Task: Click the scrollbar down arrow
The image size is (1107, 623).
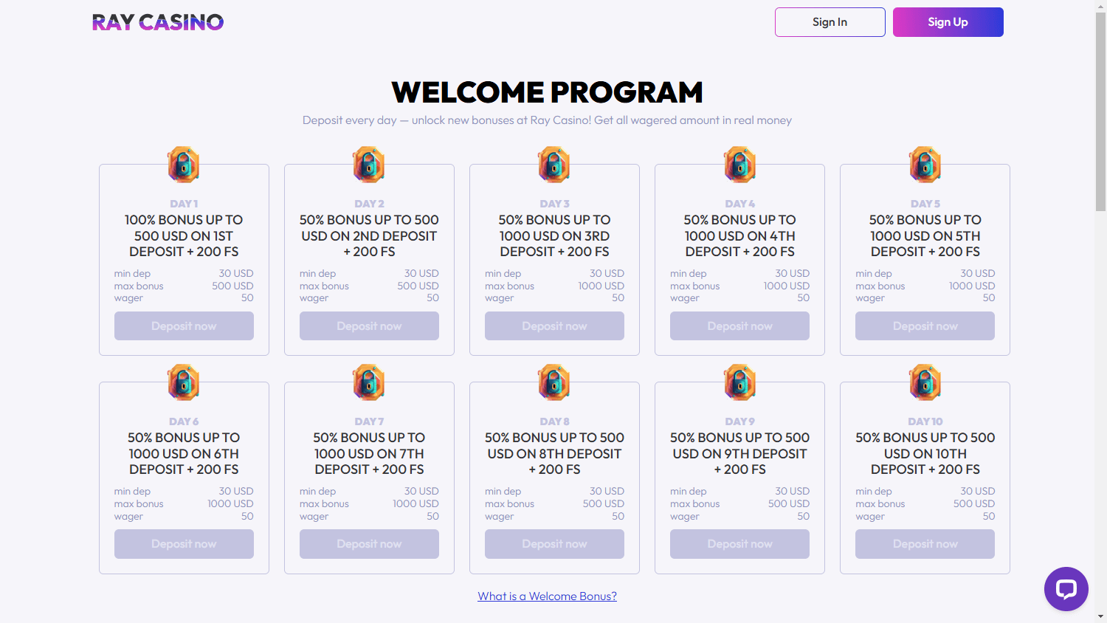Action: 1100,616
